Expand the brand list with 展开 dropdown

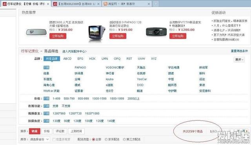point(239,60)
